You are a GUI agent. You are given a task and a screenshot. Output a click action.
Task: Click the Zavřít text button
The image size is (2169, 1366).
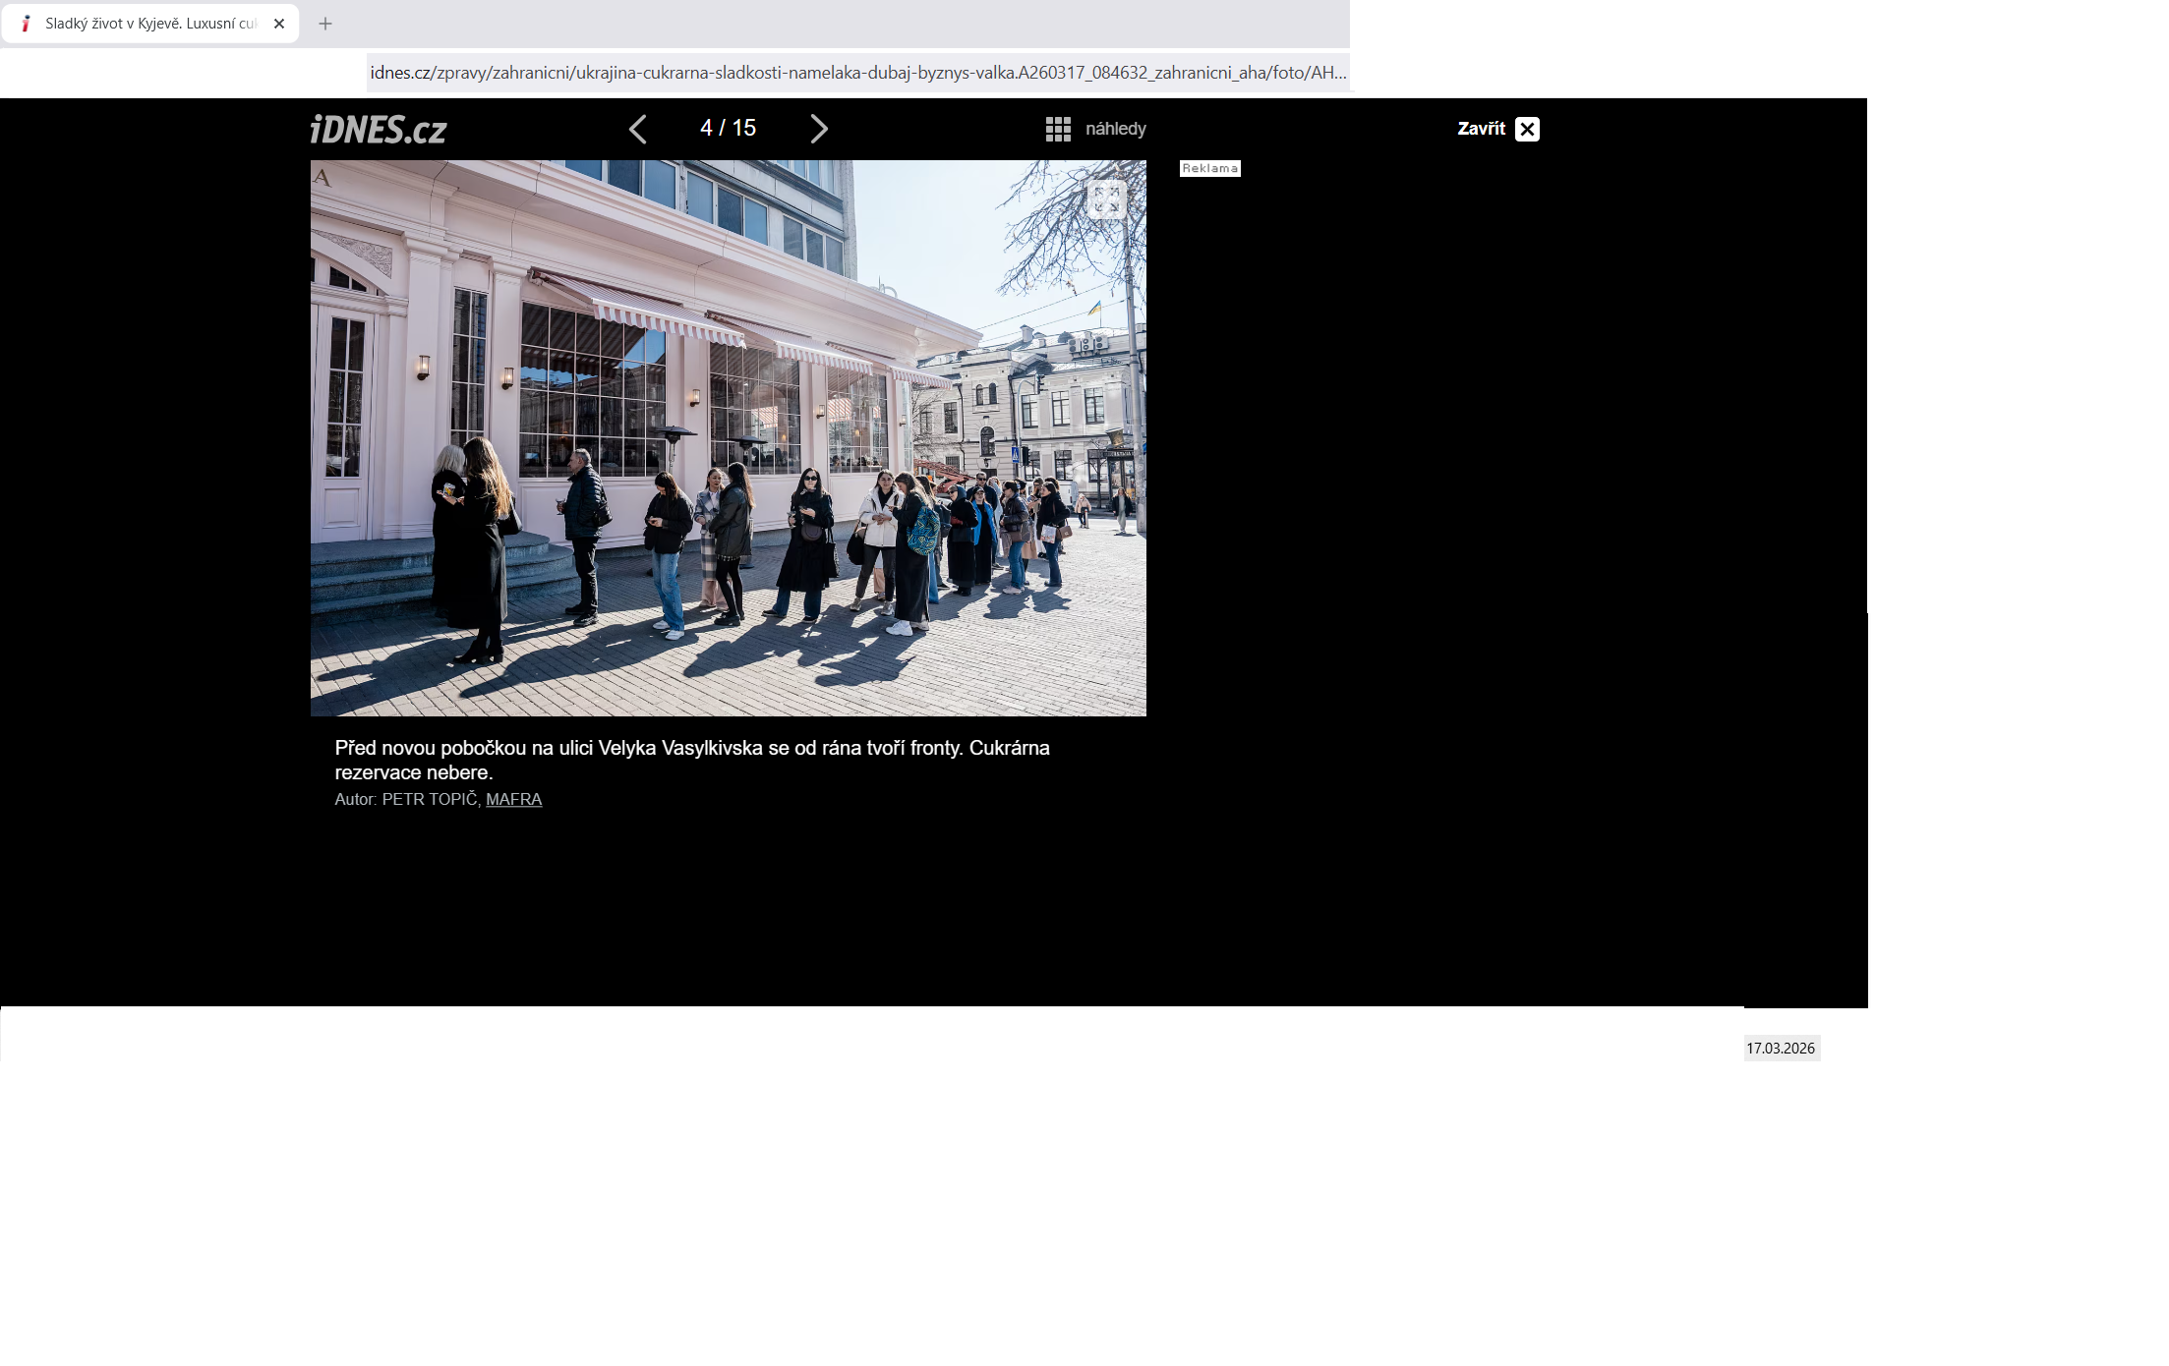click(1481, 129)
